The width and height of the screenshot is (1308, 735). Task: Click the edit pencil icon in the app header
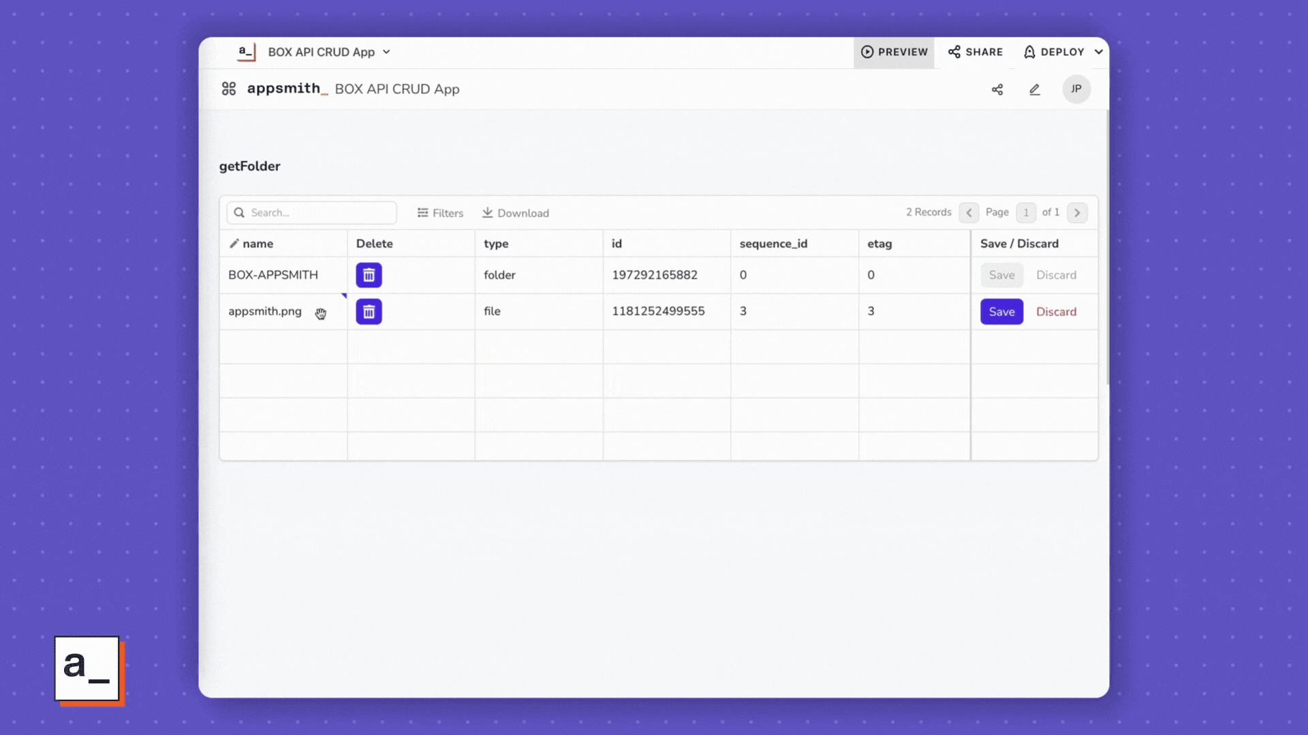pyautogui.click(x=1035, y=89)
